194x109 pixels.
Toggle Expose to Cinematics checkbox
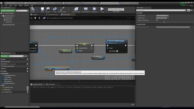(x=157, y=20)
